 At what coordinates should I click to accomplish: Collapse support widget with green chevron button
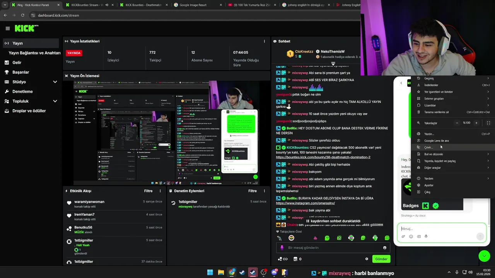tap(484, 256)
